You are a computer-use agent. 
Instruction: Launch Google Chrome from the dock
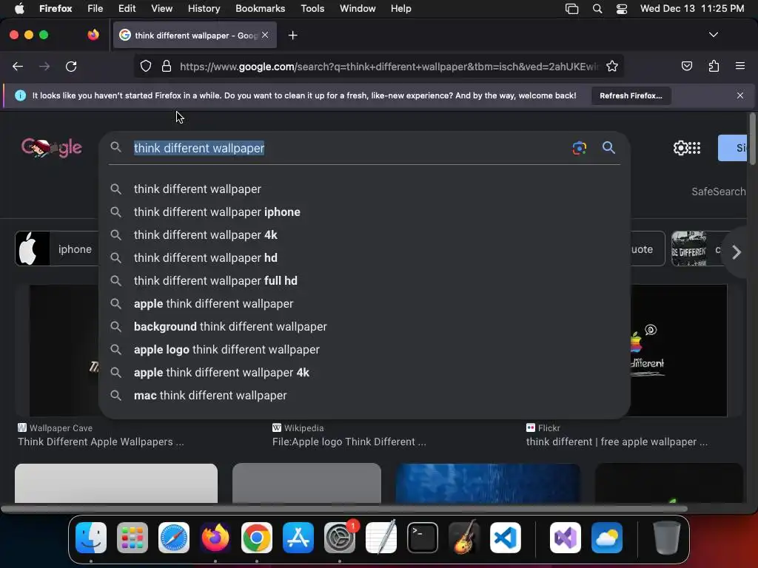pyautogui.click(x=257, y=538)
